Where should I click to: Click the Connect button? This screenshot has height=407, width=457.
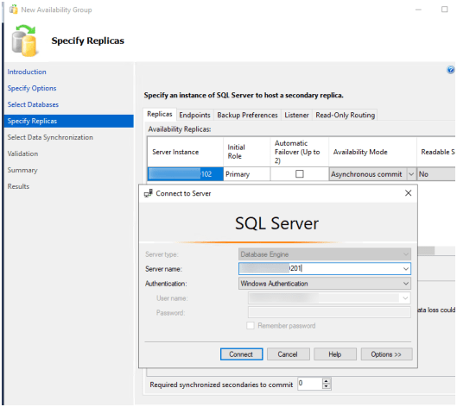click(241, 354)
